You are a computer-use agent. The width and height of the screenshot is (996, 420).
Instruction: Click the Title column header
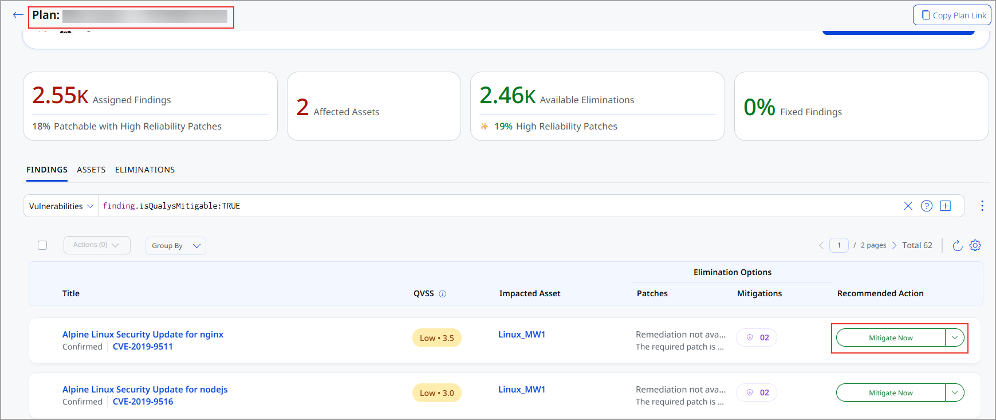(x=71, y=293)
